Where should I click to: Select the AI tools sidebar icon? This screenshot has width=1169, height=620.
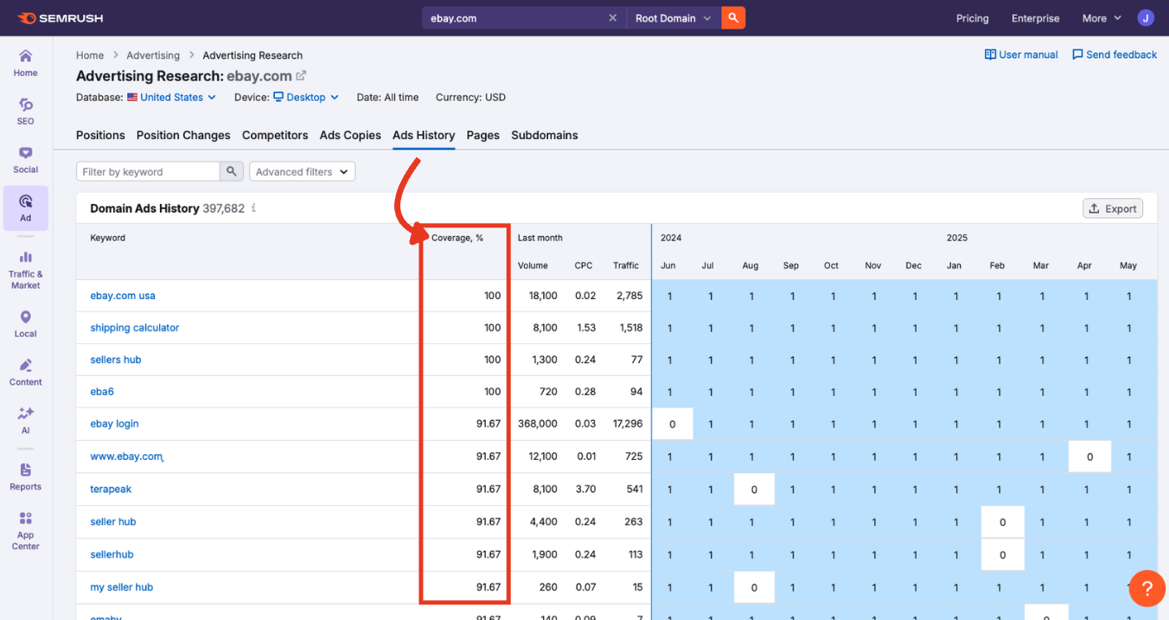pos(25,418)
